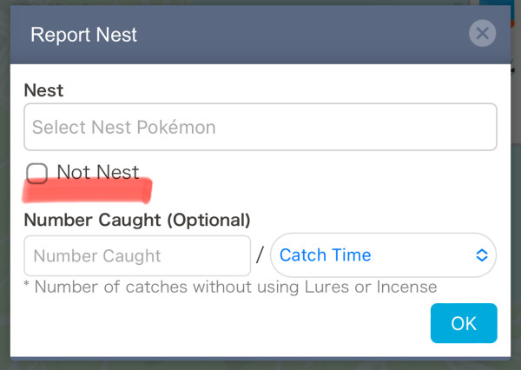Click the 'Catch Time' blue text
Screen dimensions: 521x370
pyautogui.click(x=325, y=255)
